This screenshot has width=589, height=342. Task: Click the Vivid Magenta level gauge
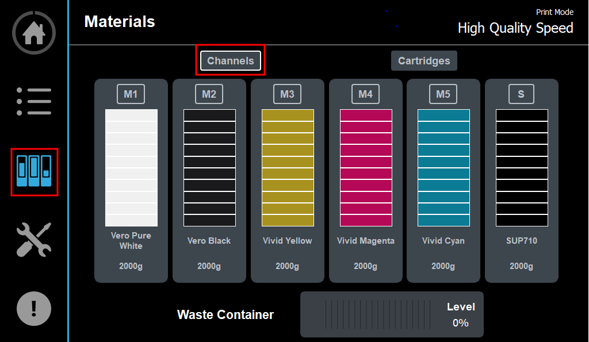[366, 168]
